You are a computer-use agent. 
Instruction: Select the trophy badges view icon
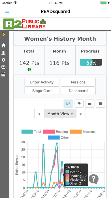point(79,104)
